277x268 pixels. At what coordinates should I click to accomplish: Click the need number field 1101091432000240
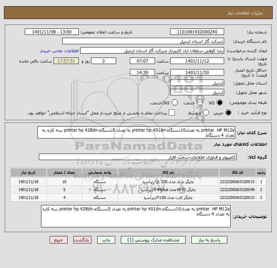tap(197, 32)
